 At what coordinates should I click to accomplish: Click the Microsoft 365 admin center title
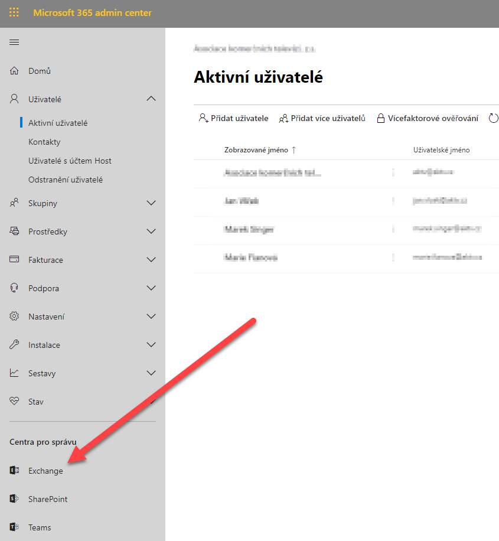pyautogui.click(x=92, y=13)
